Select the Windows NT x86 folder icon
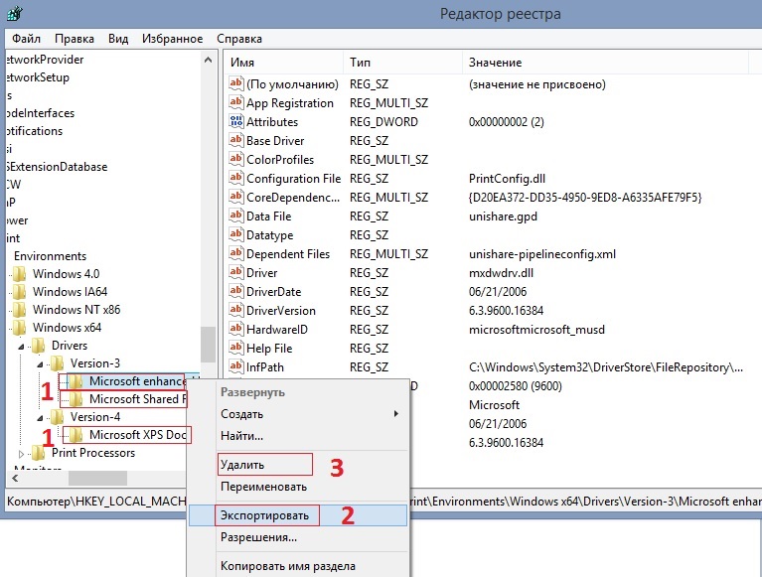 (x=20, y=310)
